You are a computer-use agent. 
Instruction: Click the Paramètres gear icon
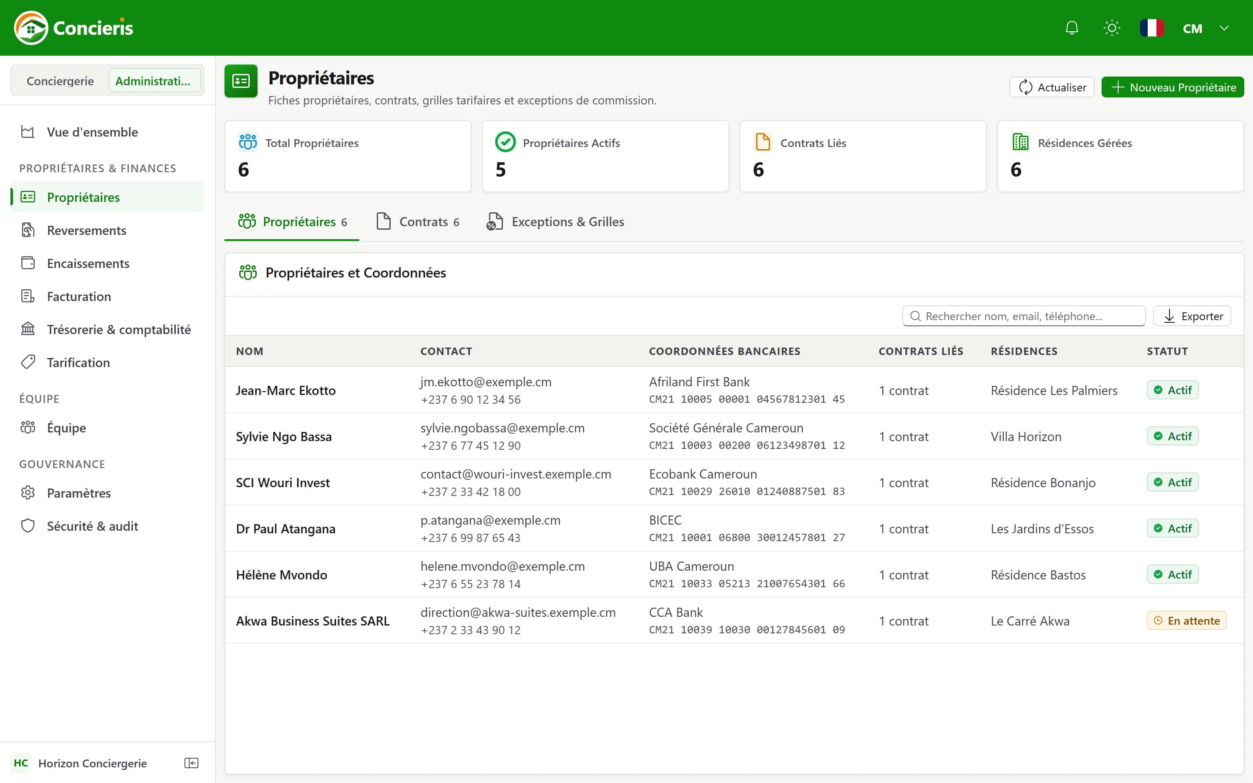coord(28,492)
